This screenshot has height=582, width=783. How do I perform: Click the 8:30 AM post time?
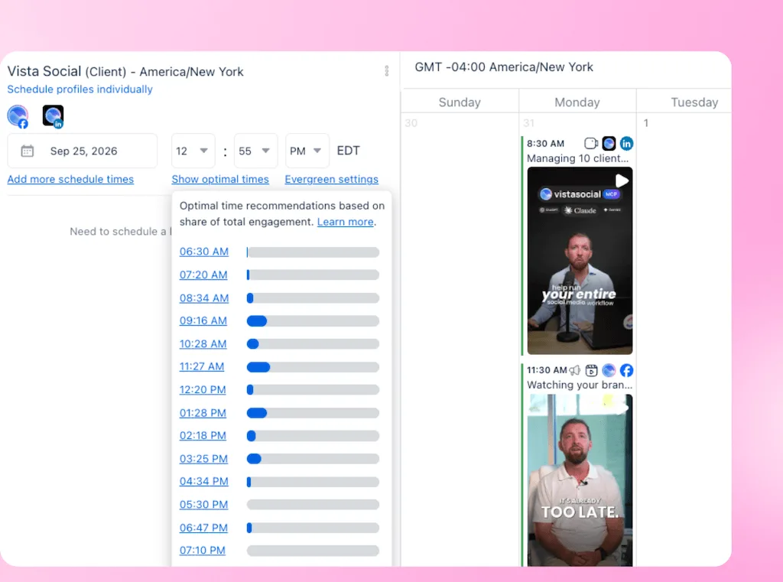(x=545, y=143)
